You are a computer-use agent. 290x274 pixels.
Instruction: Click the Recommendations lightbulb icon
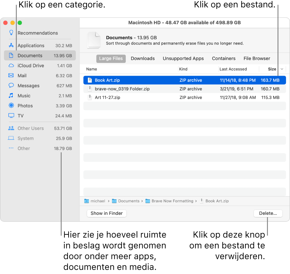(x=11, y=33)
